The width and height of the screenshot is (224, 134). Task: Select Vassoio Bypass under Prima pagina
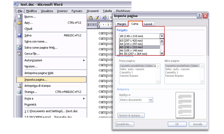click(x=138, y=76)
